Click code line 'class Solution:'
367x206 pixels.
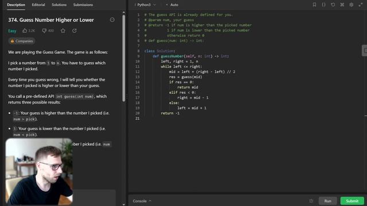[159, 51]
